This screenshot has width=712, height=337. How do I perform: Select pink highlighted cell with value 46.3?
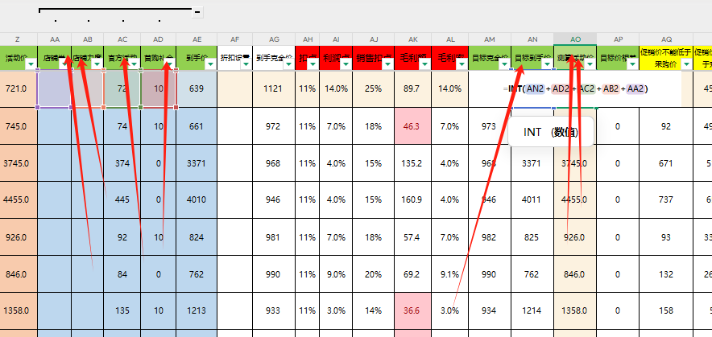tap(412, 126)
